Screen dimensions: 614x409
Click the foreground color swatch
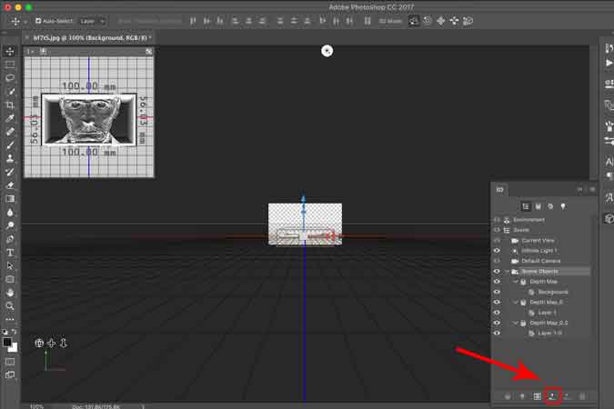pos(7,344)
